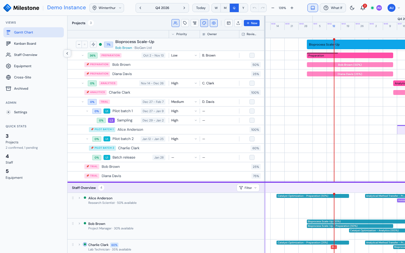Click the undo arrow icon

(x=255, y=8)
